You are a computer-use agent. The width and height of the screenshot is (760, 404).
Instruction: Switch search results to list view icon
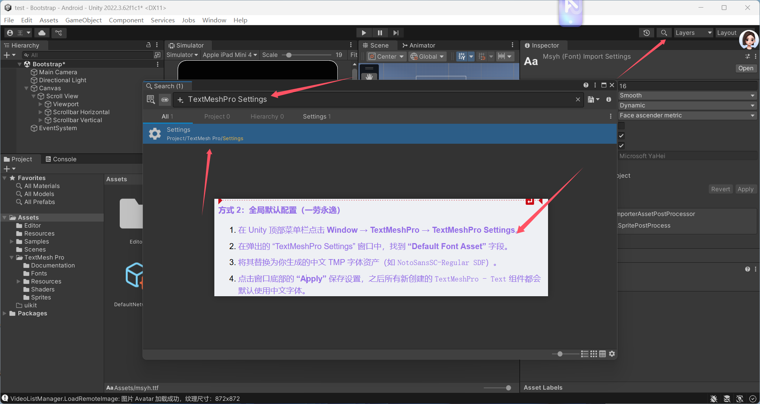pos(585,354)
